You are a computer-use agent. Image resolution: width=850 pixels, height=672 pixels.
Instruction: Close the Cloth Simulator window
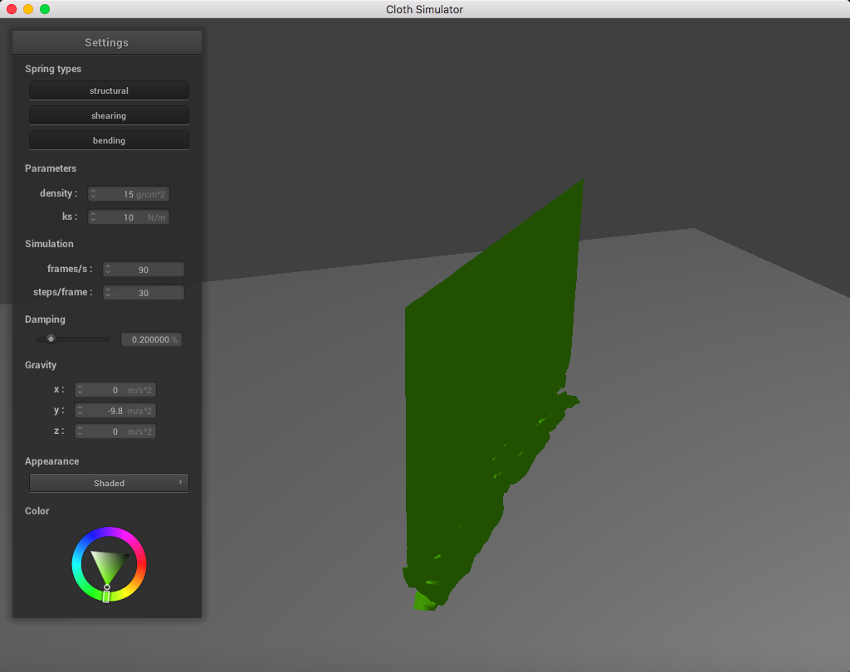coord(12,9)
